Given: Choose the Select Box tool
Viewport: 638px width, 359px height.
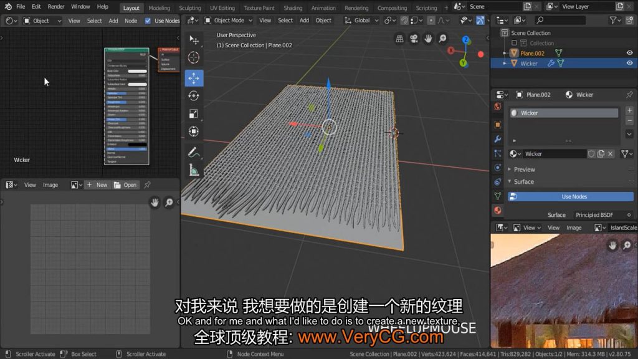Looking at the screenshot, I should (194, 39).
